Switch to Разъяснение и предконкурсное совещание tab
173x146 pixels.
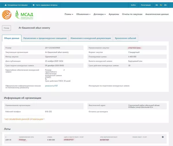point(45,38)
